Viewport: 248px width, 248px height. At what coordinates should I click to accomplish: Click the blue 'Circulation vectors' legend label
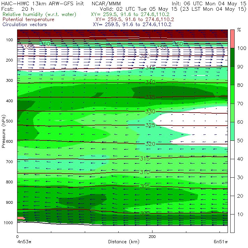click(x=25, y=24)
